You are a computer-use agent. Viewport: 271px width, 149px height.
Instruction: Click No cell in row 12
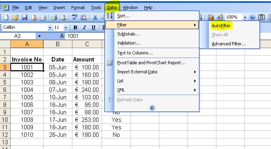click(x=116, y=135)
